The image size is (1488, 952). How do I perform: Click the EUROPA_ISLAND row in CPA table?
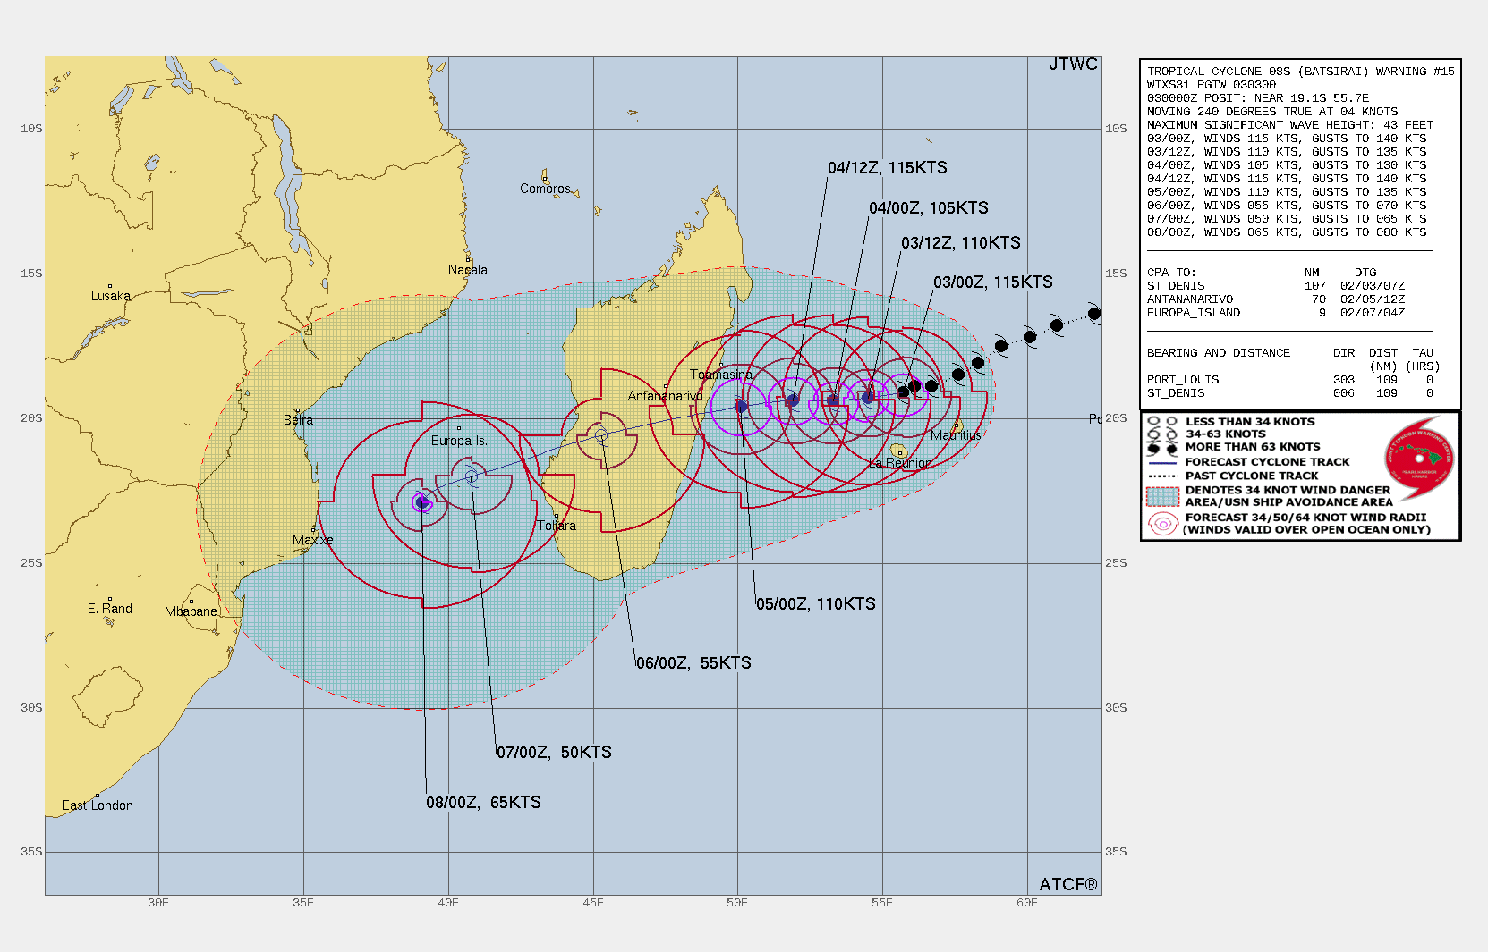1276,313
